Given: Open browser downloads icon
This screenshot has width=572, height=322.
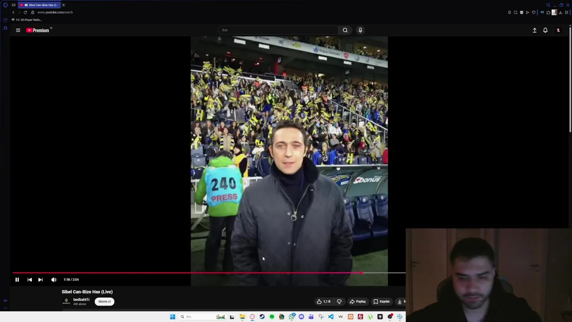Looking at the screenshot, I should 560,12.
